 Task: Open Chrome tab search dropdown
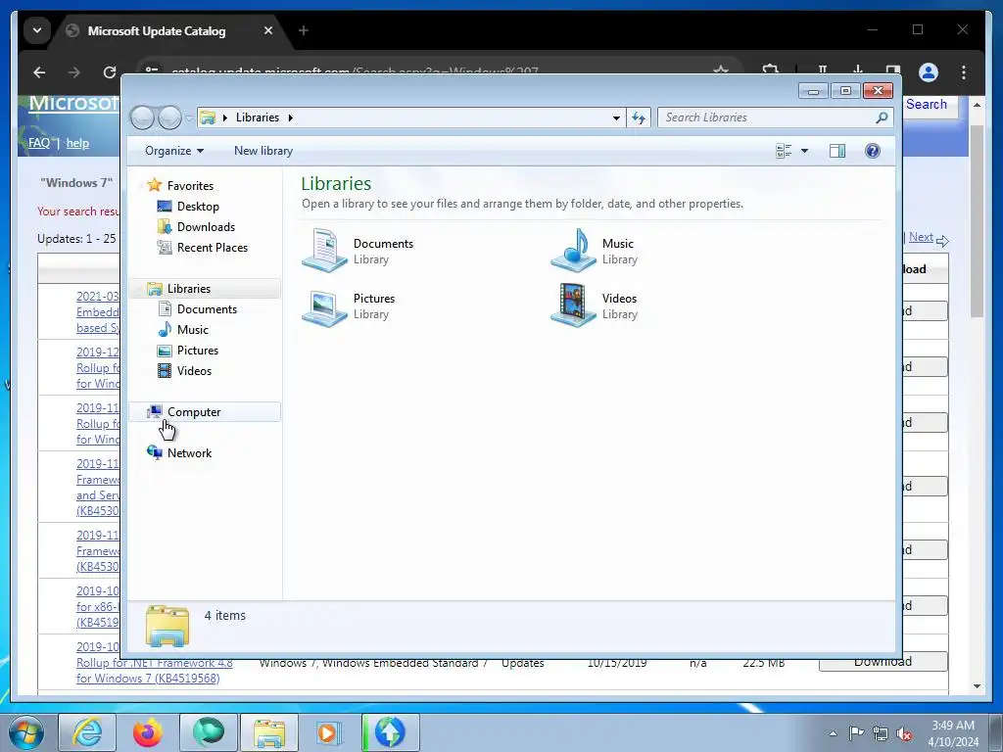click(x=37, y=30)
